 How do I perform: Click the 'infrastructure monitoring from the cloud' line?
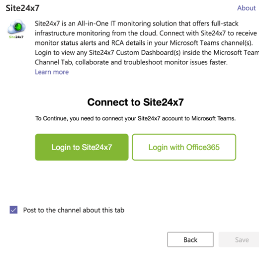146,33
